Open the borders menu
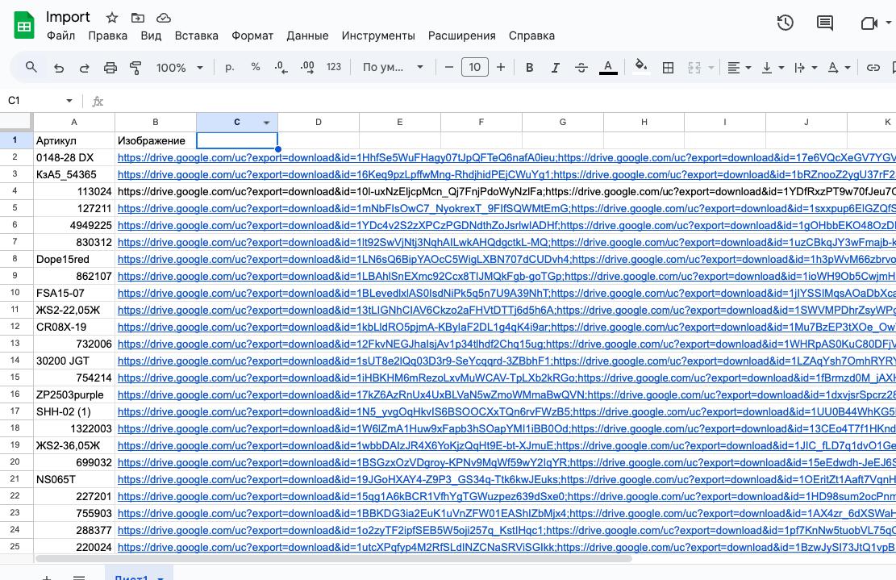Viewport: 896px width, 580px height. (x=668, y=68)
